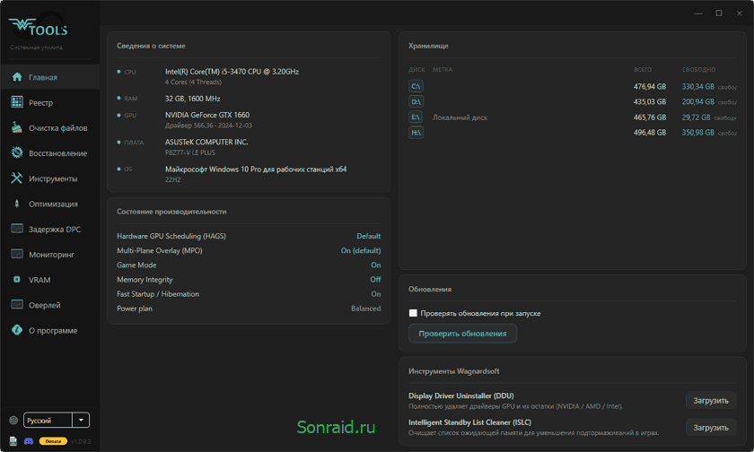Click the yellow Donate button
Image resolution: width=754 pixels, height=452 pixels.
(x=53, y=441)
